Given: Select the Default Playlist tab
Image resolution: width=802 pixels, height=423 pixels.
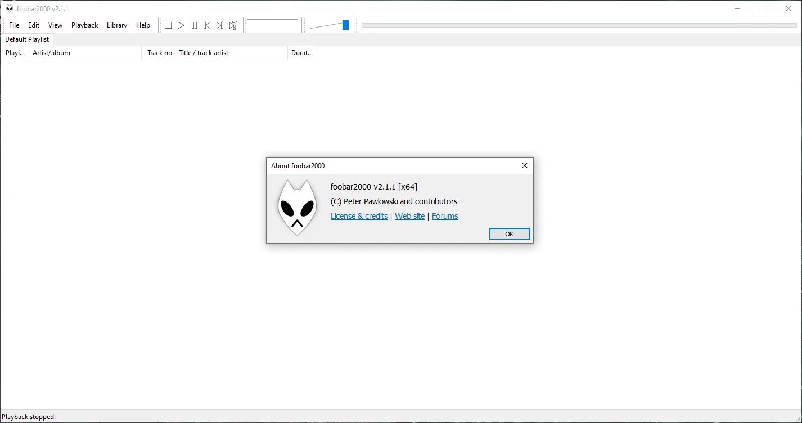Looking at the screenshot, I should pyautogui.click(x=27, y=39).
